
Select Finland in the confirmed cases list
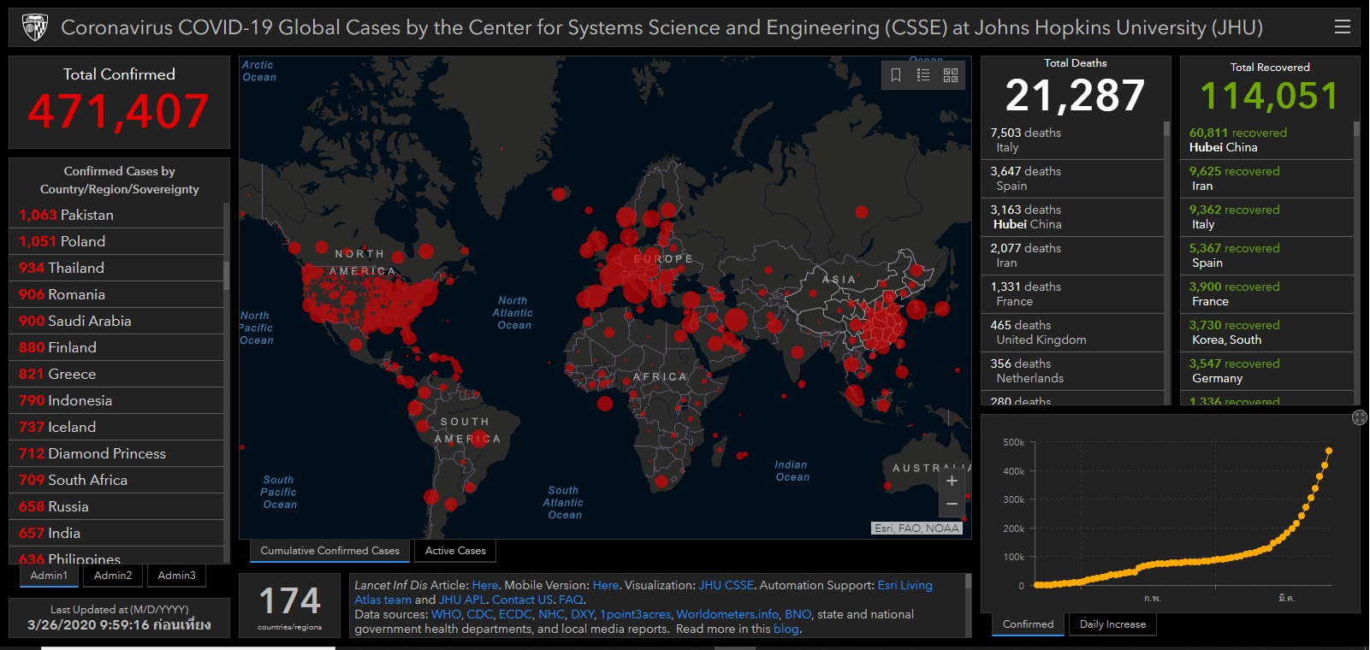(116, 347)
